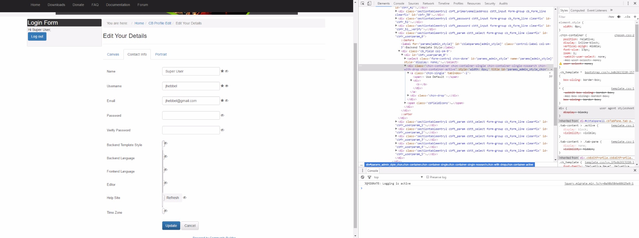Click the console filter funnel icon
639x238 pixels.
369,177
